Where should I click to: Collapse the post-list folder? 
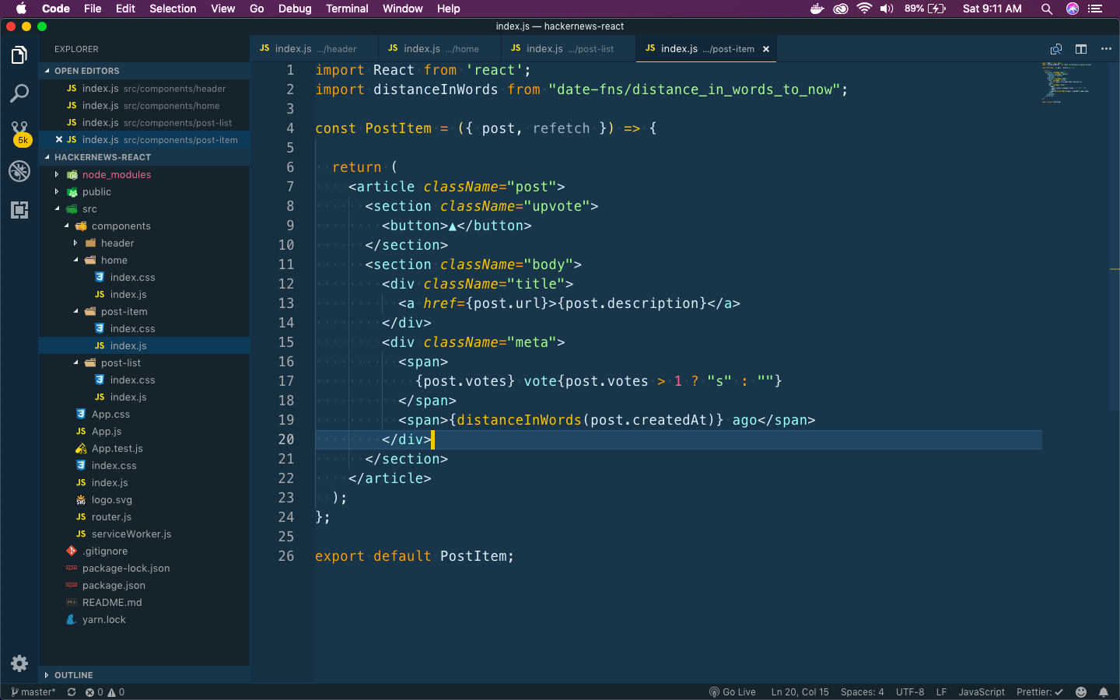pyautogui.click(x=144, y=363)
